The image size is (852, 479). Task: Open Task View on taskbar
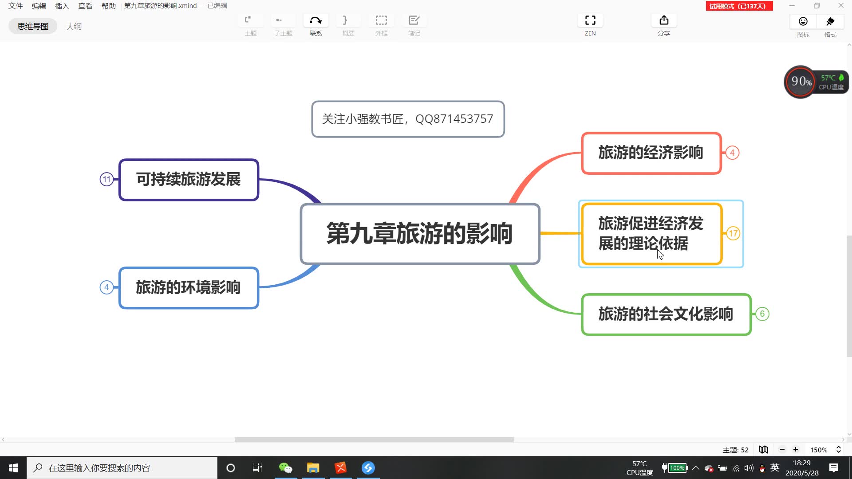pyautogui.click(x=257, y=468)
